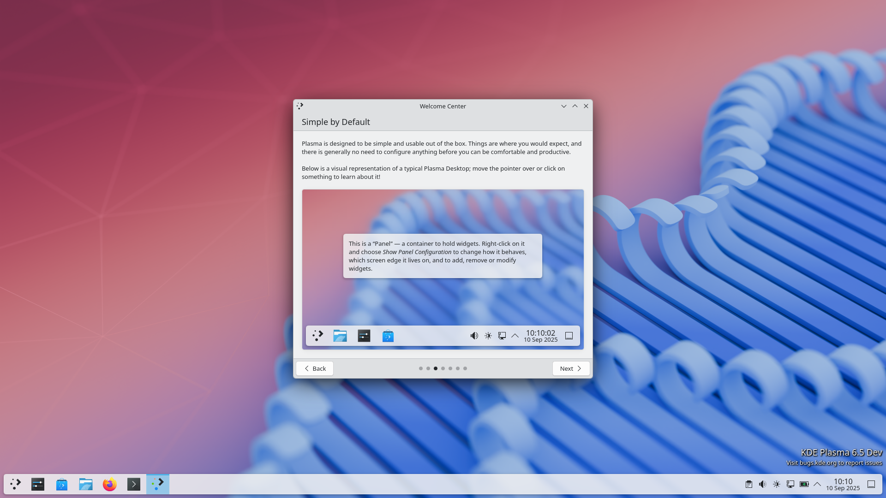Open the 10:10 clock calendar in taskbar

pos(843,484)
